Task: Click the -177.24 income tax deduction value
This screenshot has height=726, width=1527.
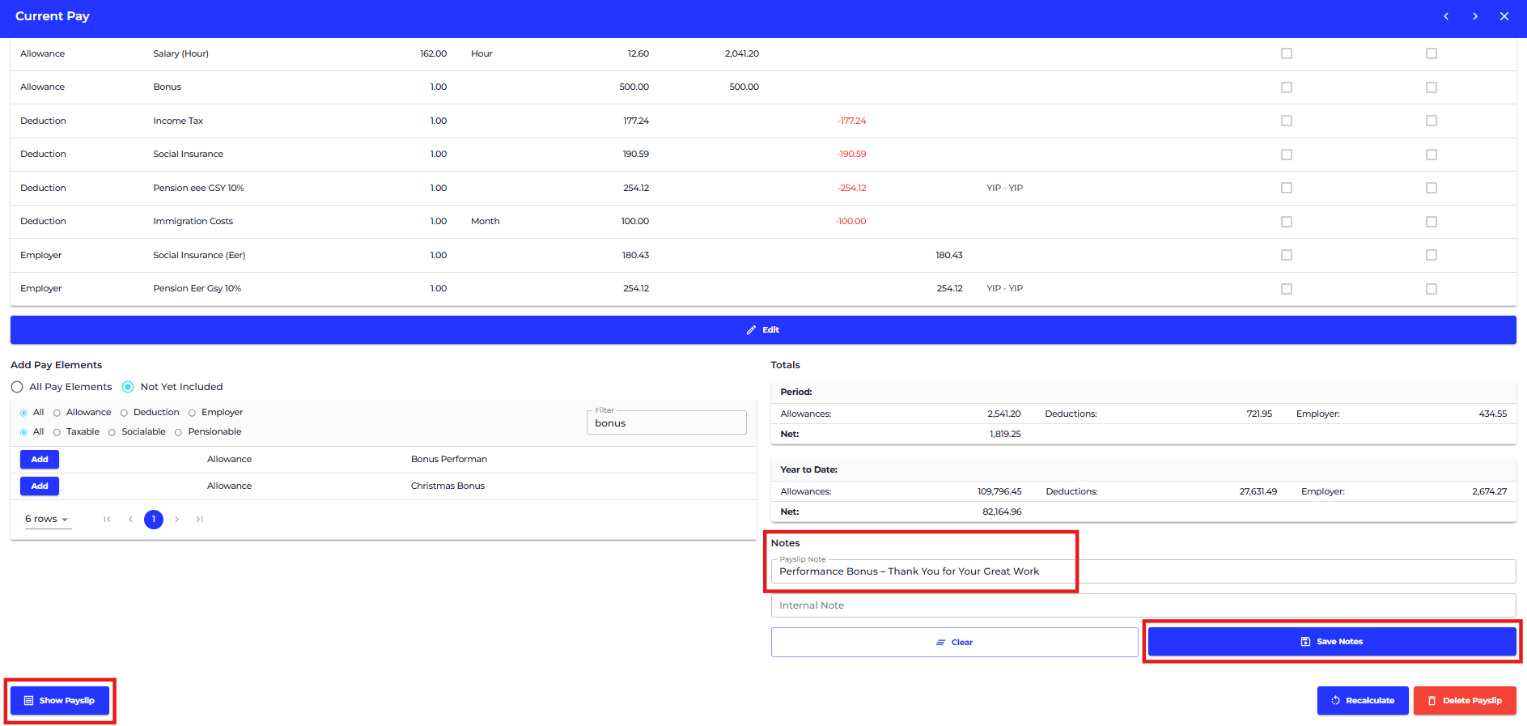Action: tap(851, 121)
